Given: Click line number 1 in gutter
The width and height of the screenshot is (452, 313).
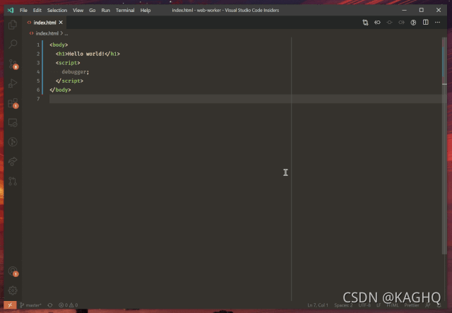Looking at the screenshot, I should tap(38, 45).
